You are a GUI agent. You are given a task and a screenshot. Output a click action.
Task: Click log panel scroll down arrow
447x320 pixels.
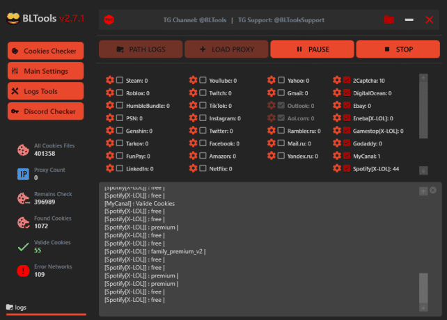[x=423, y=307]
